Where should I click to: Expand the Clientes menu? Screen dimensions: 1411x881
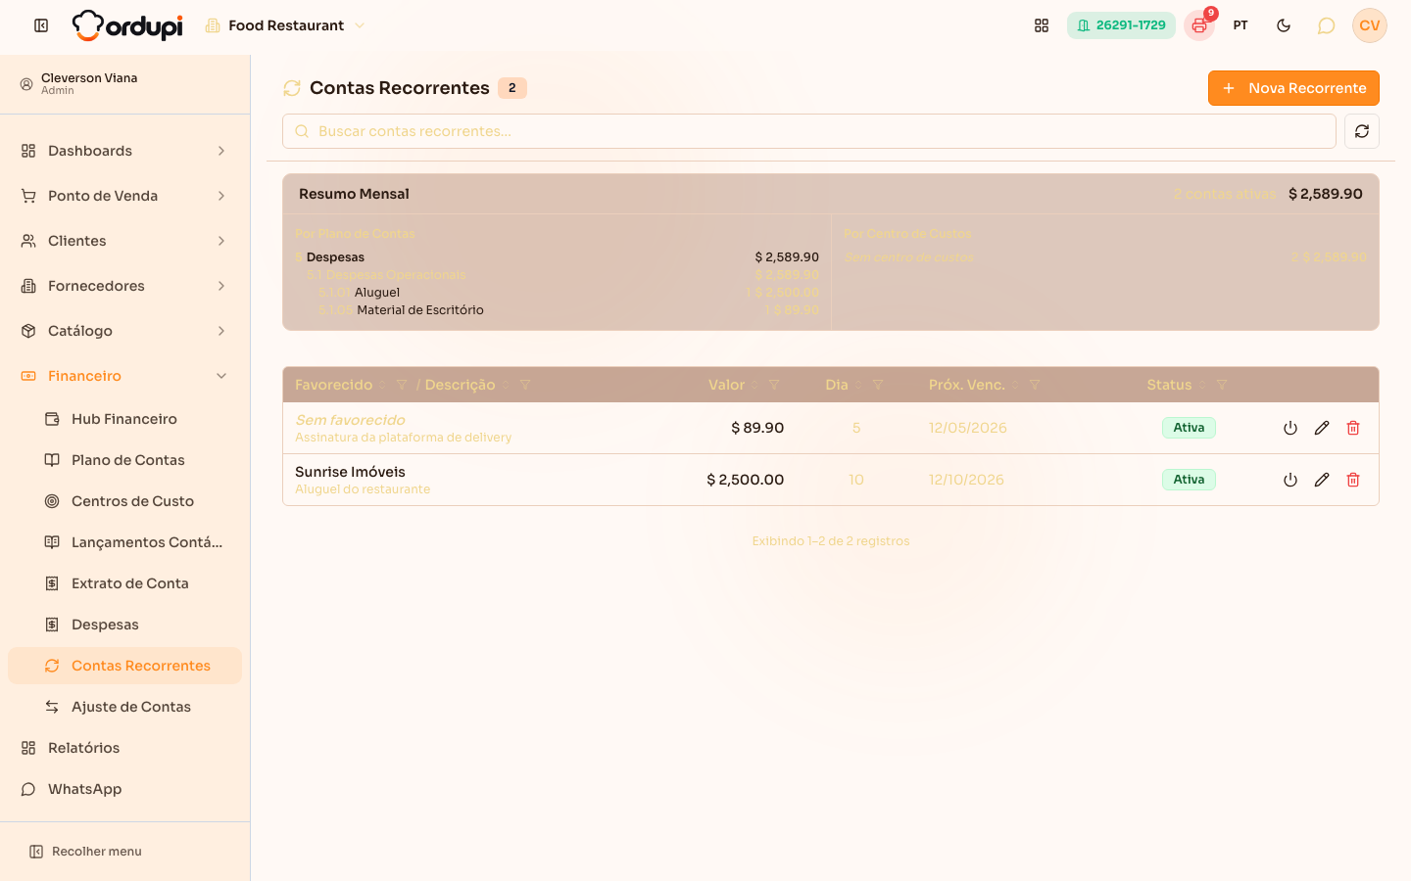[x=124, y=241]
